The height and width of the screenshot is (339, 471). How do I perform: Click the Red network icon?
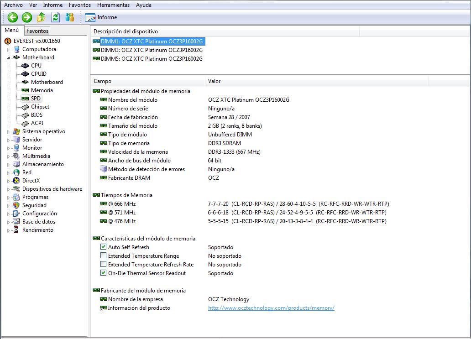[x=16, y=172]
